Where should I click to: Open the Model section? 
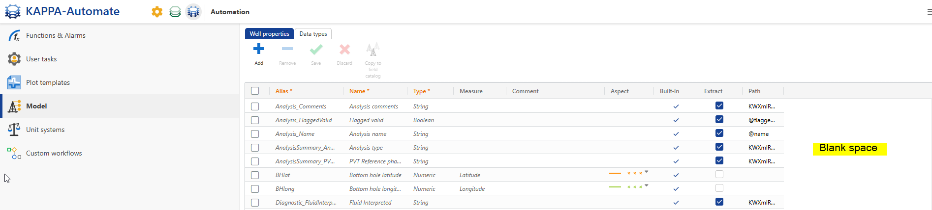(120, 106)
